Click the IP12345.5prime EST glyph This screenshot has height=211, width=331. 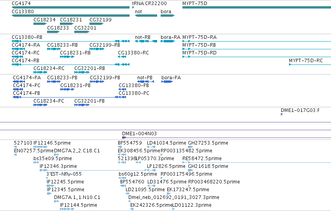coord(49,194)
